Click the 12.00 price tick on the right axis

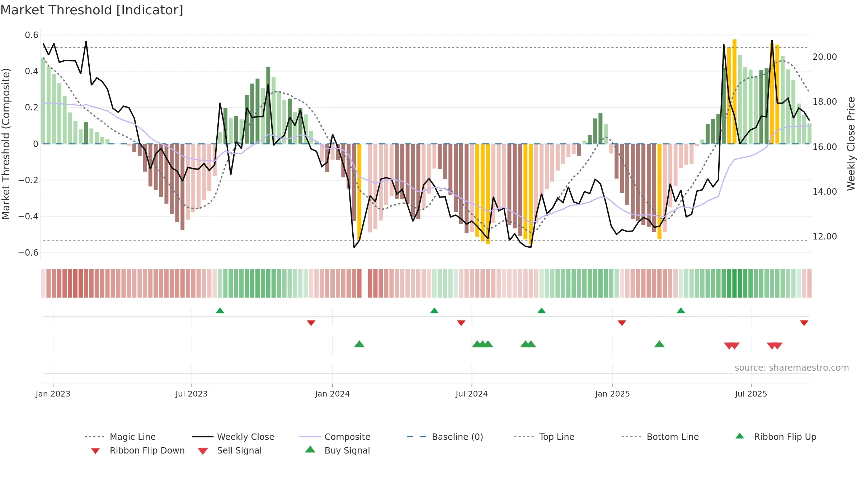point(825,237)
